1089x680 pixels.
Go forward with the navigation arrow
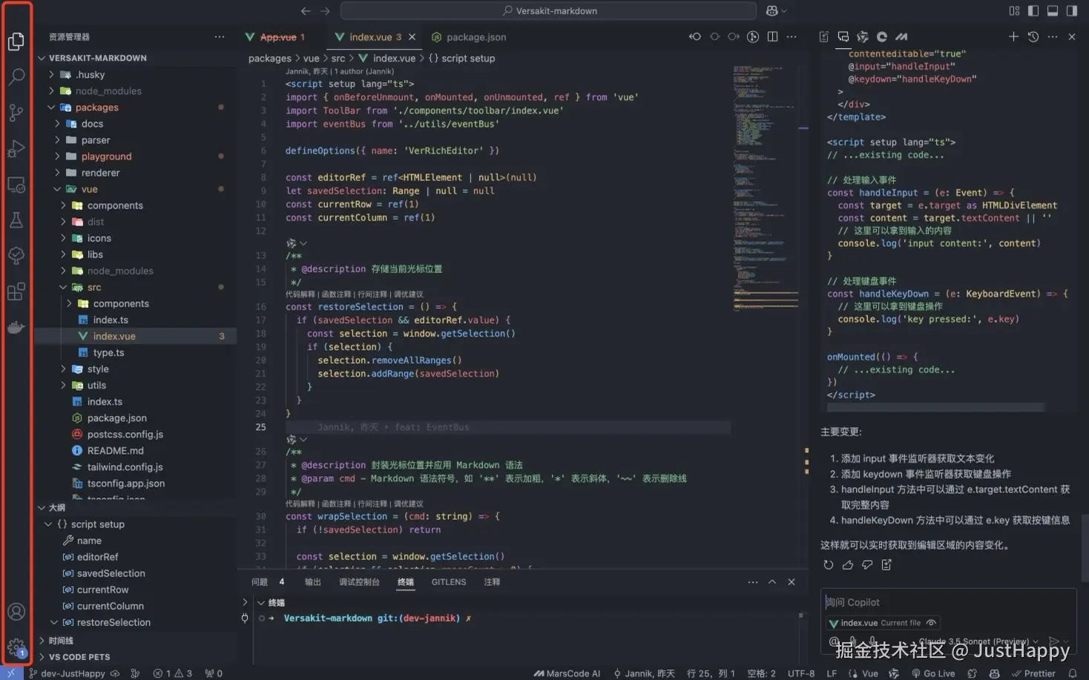[x=325, y=10]
